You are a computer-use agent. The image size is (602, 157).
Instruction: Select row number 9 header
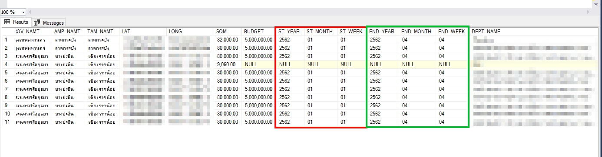9,106
